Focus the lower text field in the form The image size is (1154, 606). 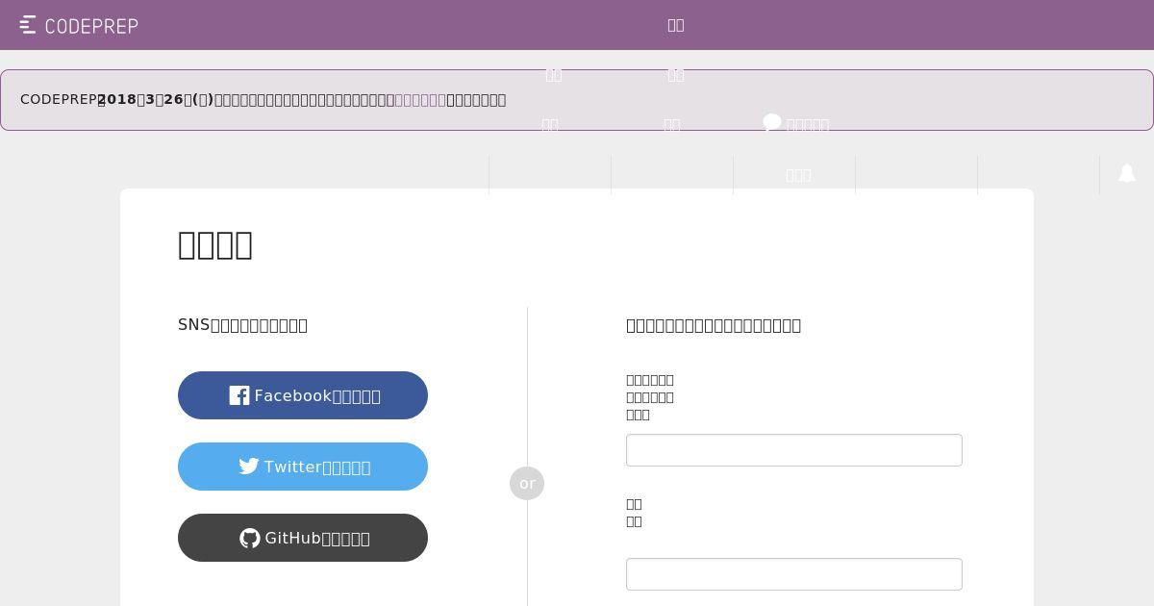tap(794, 574)
